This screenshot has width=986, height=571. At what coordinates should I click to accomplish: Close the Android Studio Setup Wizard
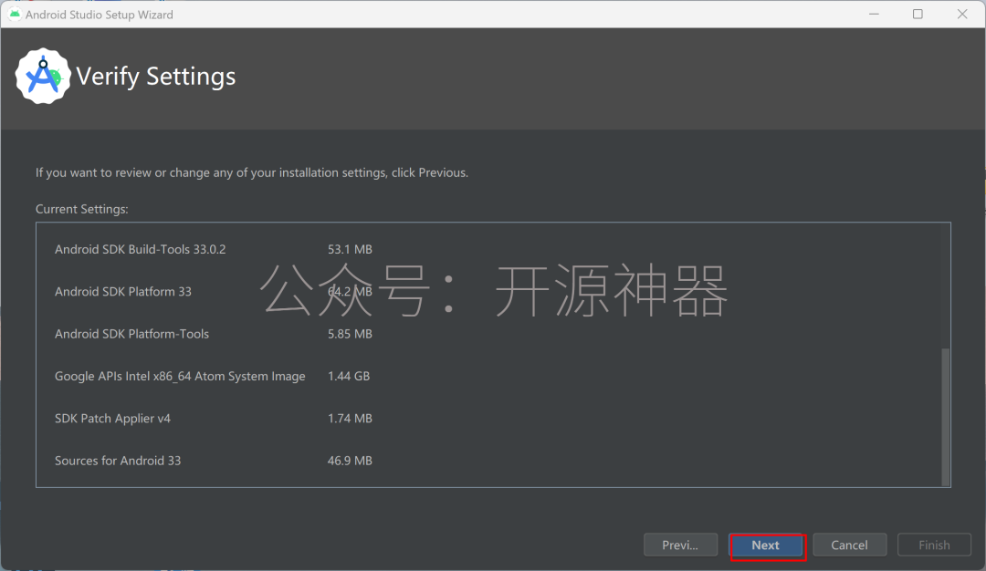coord(962,15)
